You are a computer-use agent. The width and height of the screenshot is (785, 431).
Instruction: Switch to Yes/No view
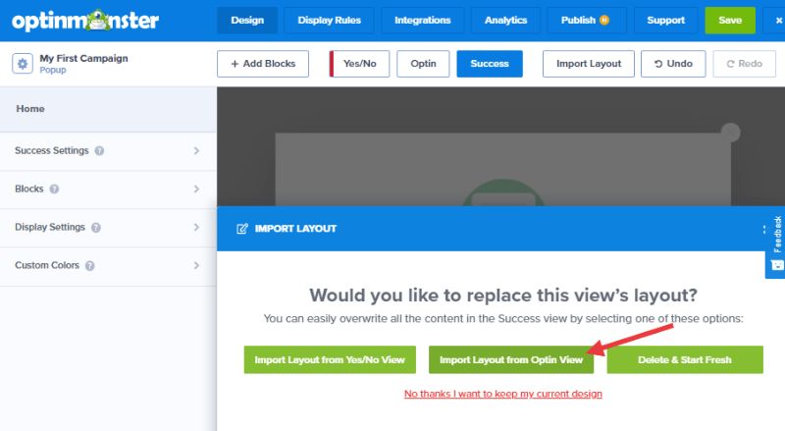pos(359,64)
